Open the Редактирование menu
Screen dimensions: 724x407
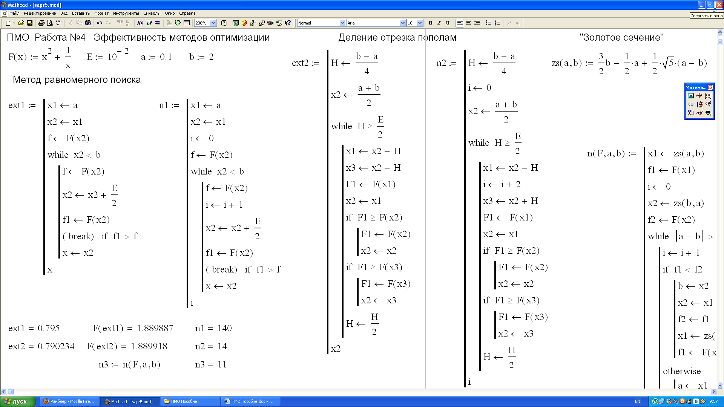coord(40,13)
